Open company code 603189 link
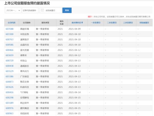154x116 pixels. tap(10, 103)
